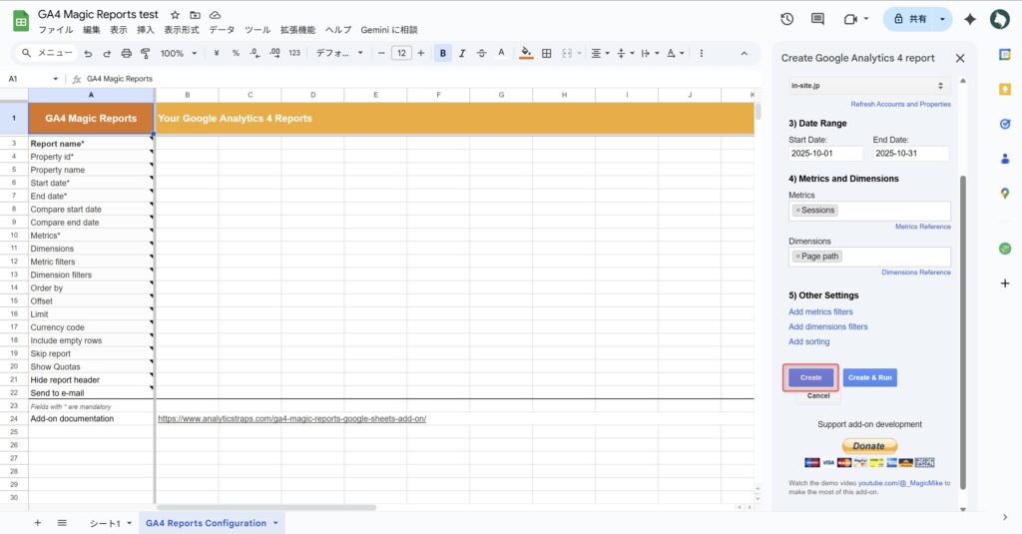This screenshot has width=1022, height=534.
Task: Open version history clock icon
Action: [786, 19]
